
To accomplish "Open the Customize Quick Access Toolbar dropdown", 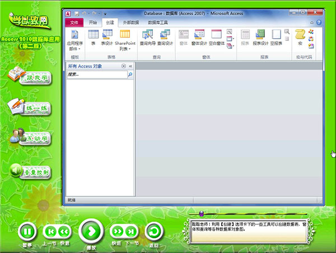I will click(x=105, y=14).
